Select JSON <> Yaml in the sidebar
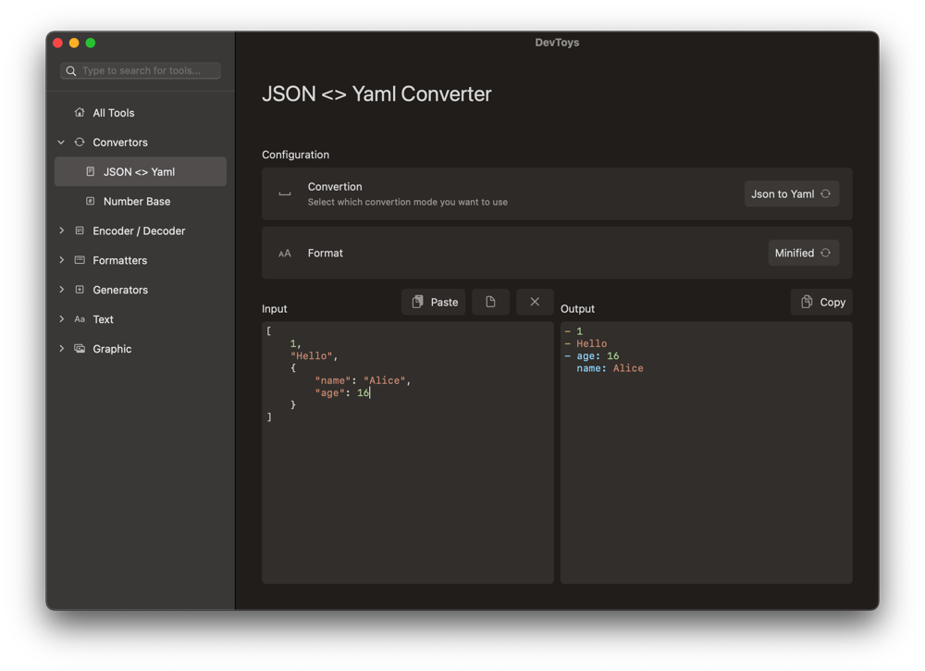This screenshot has height=671, width=925. [x=140, y=172]
